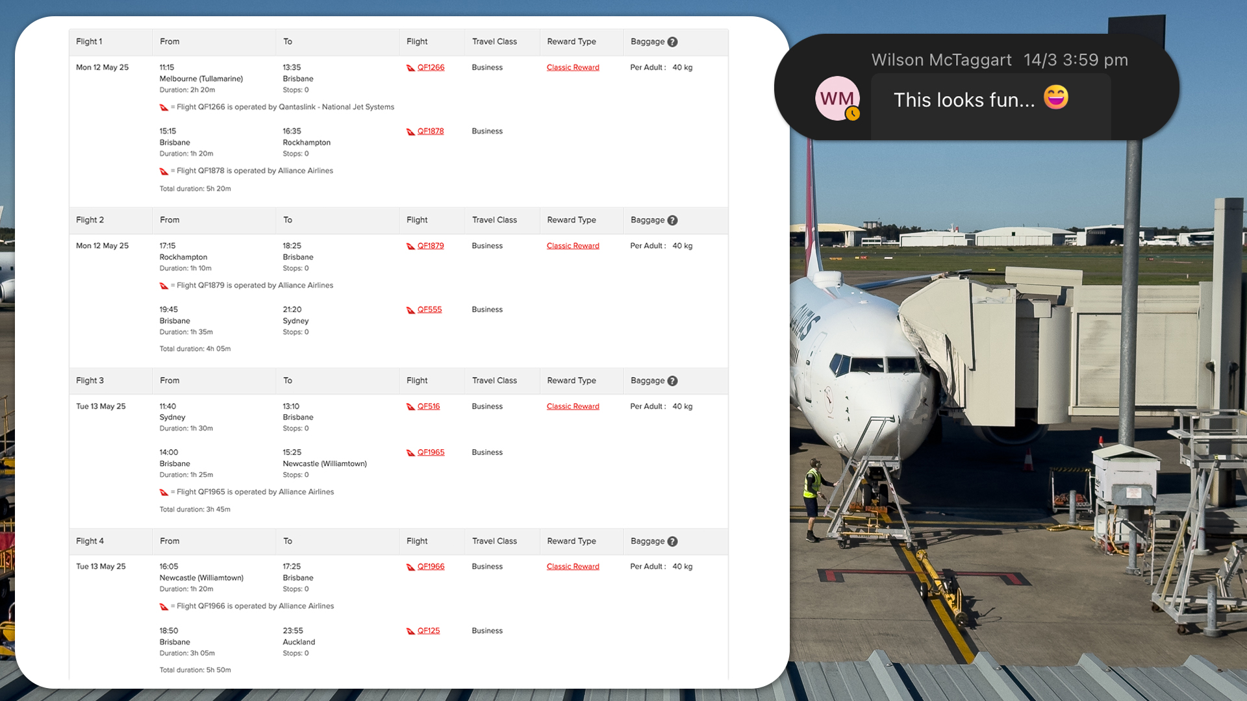Click 'Melbourne (Tullamarine)' departure text

tap(201, 79)
